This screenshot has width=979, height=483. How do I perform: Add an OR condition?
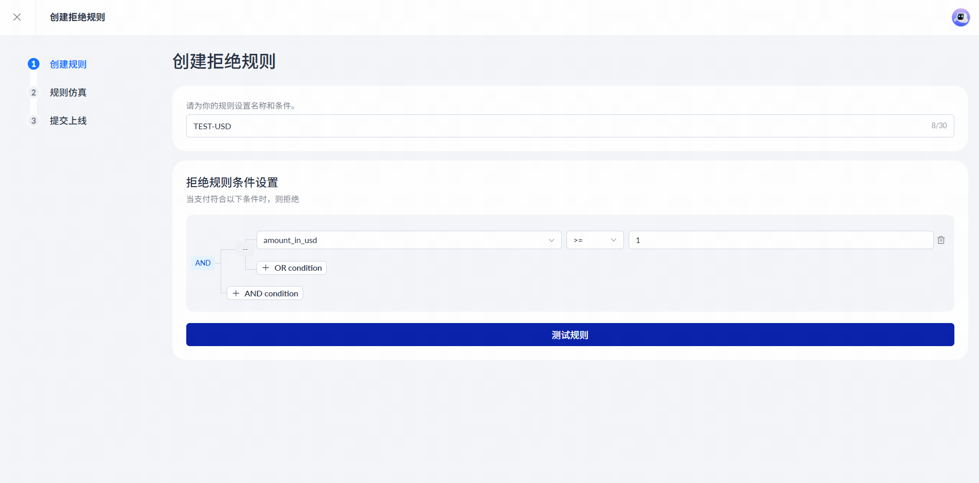291,268
